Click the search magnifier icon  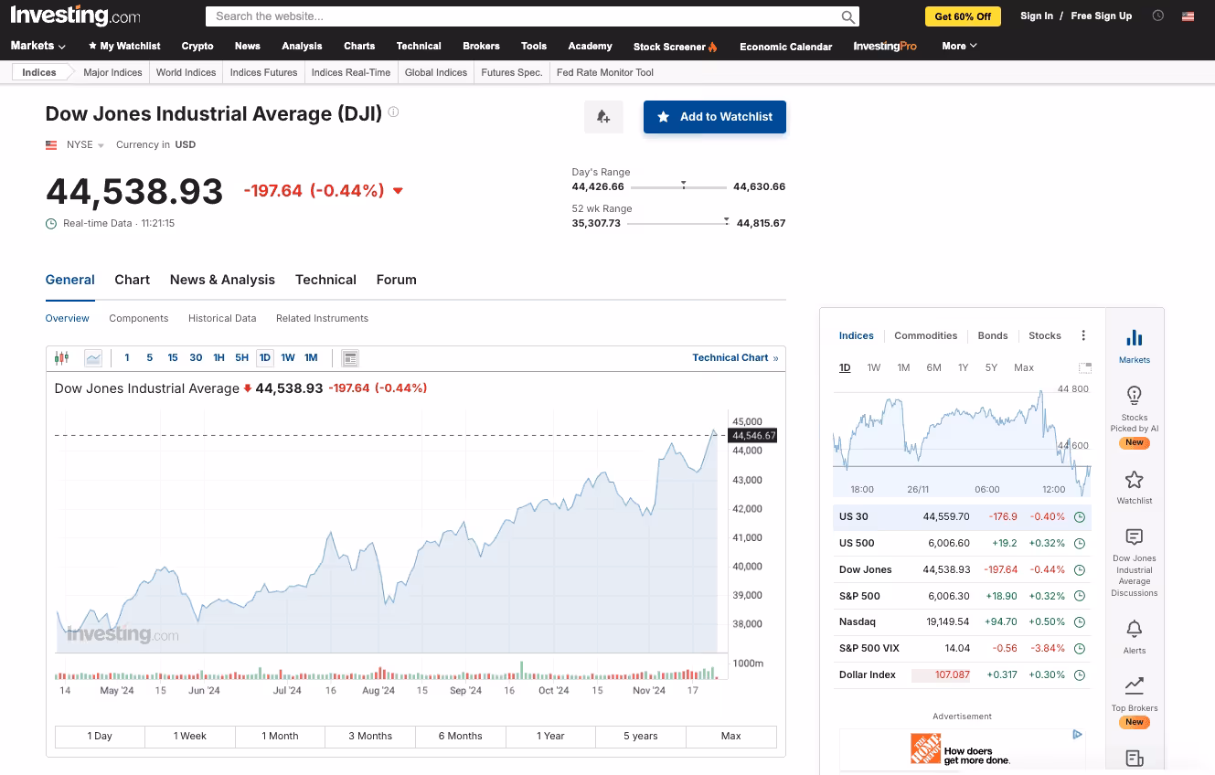click(848, 16)
